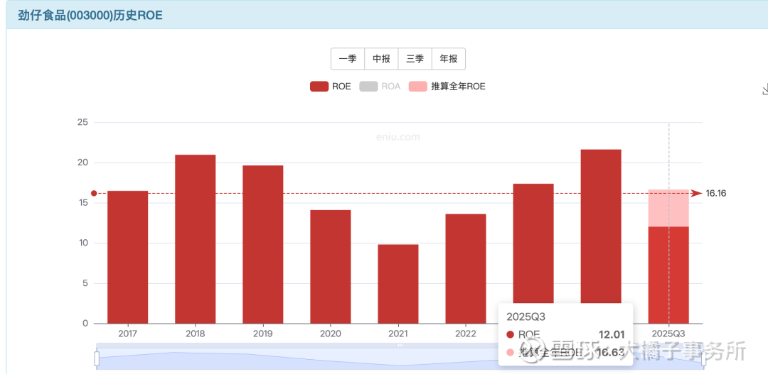
Task: Click the 2025Q3 x-axis label
Action: coord(668,334)
